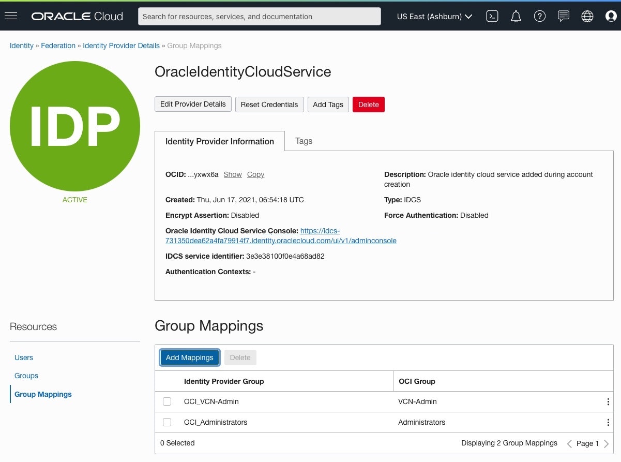Click the greyed Delete mappings button

point(240,357)
